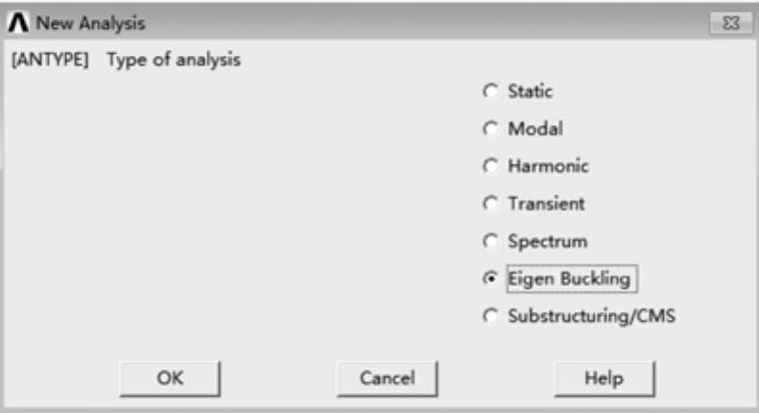Viewport: 759px width, 413px height.
Task: Click the 'Transient' option text
Action: tap(546, 204)
